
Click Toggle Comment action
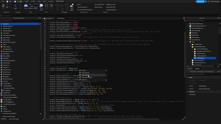(x=111, y=4)
